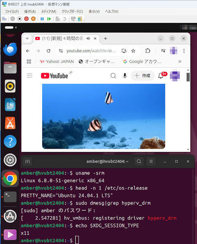Click the red shut down VM icon
The width and height of the screenshot is (197, 244).
[26, 19]
